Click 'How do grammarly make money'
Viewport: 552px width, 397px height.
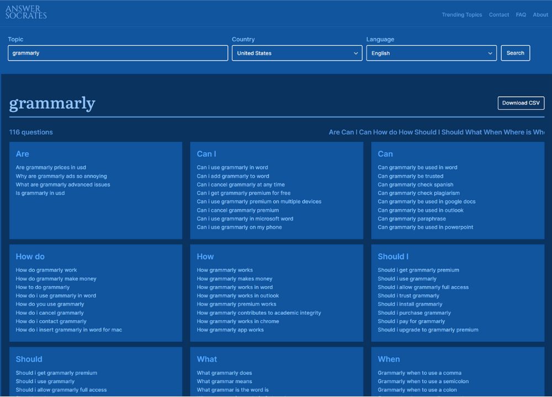pos(56,279)
